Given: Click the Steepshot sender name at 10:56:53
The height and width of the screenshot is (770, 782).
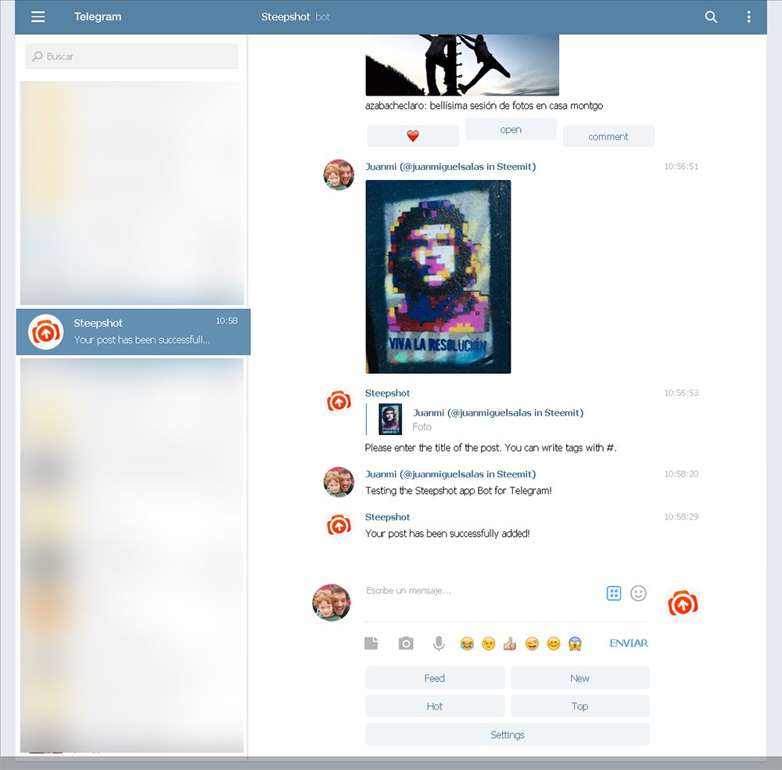Looking at the screenshot, I should [x=388, y=394].
